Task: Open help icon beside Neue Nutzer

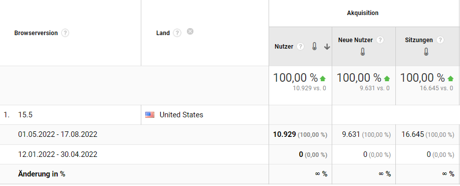Action: tap(380, 40)
